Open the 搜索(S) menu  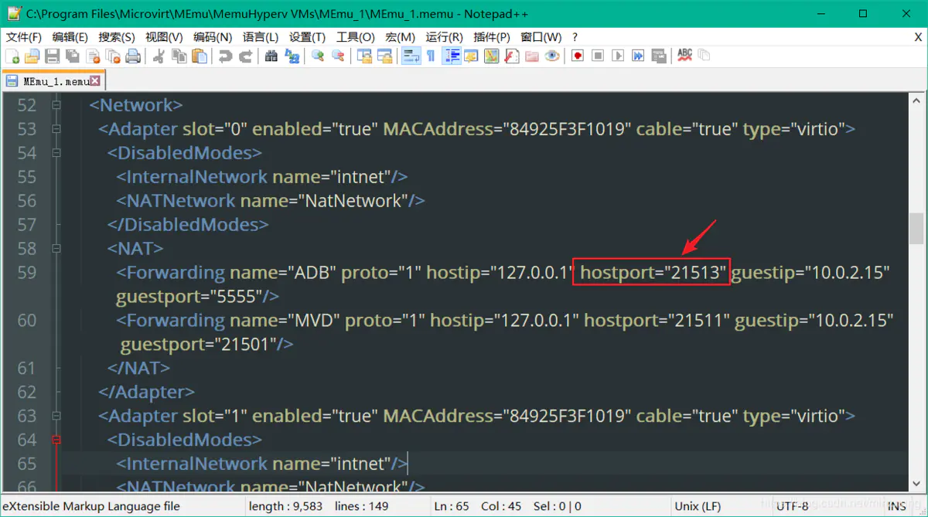pyautogui.click(x=117, y=36)
